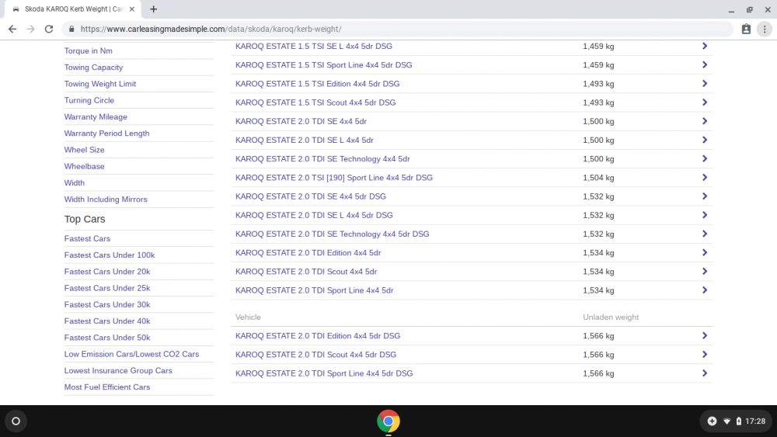Reload the current page
777x437 pixels.
48,29
